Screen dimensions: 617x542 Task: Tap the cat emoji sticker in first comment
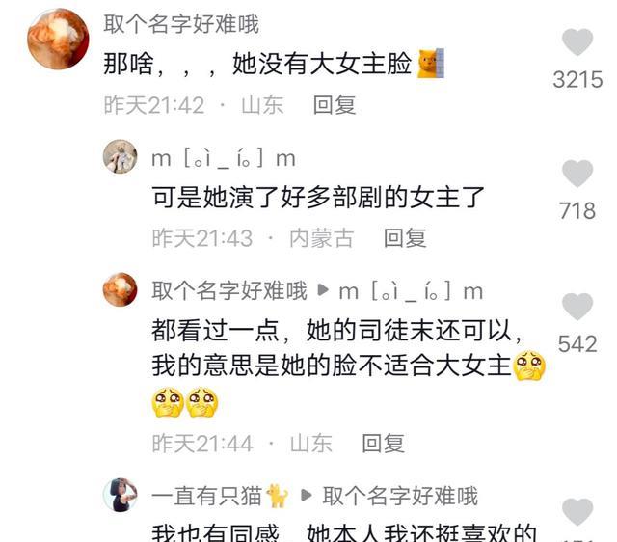point(431,64)
